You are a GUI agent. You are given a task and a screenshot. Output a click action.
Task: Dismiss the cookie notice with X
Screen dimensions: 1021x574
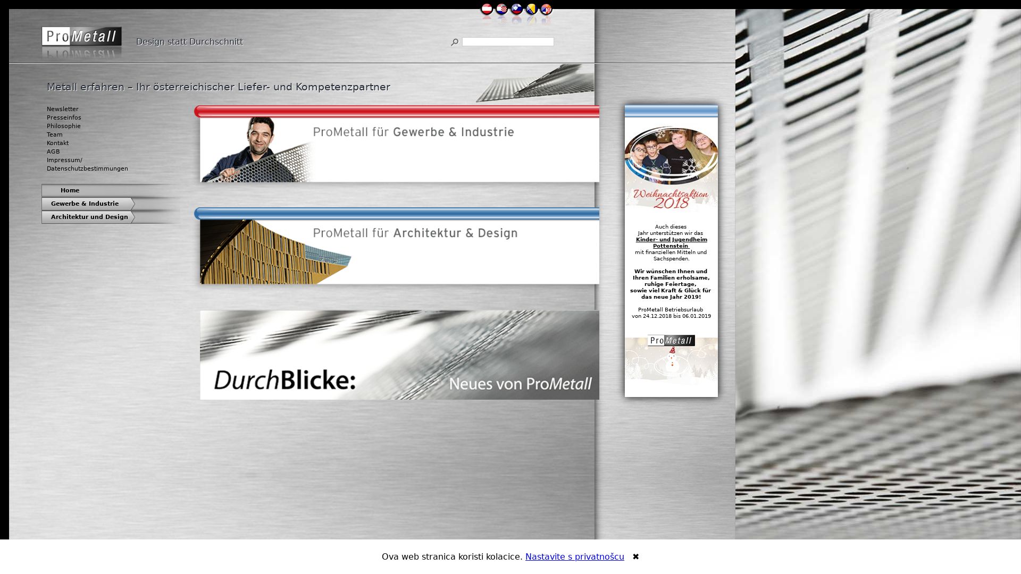[x=635, y=556]
